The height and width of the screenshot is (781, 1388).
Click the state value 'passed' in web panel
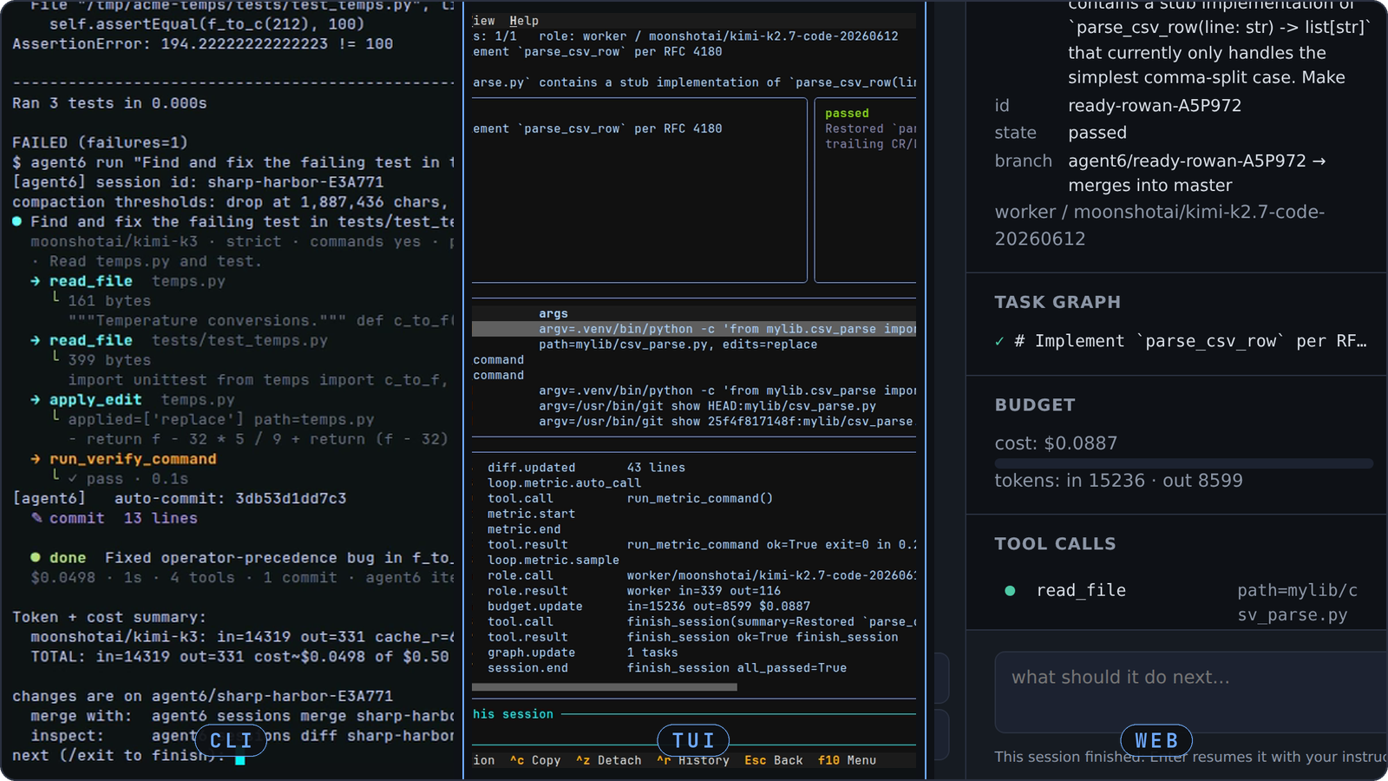coord(1097,133)
